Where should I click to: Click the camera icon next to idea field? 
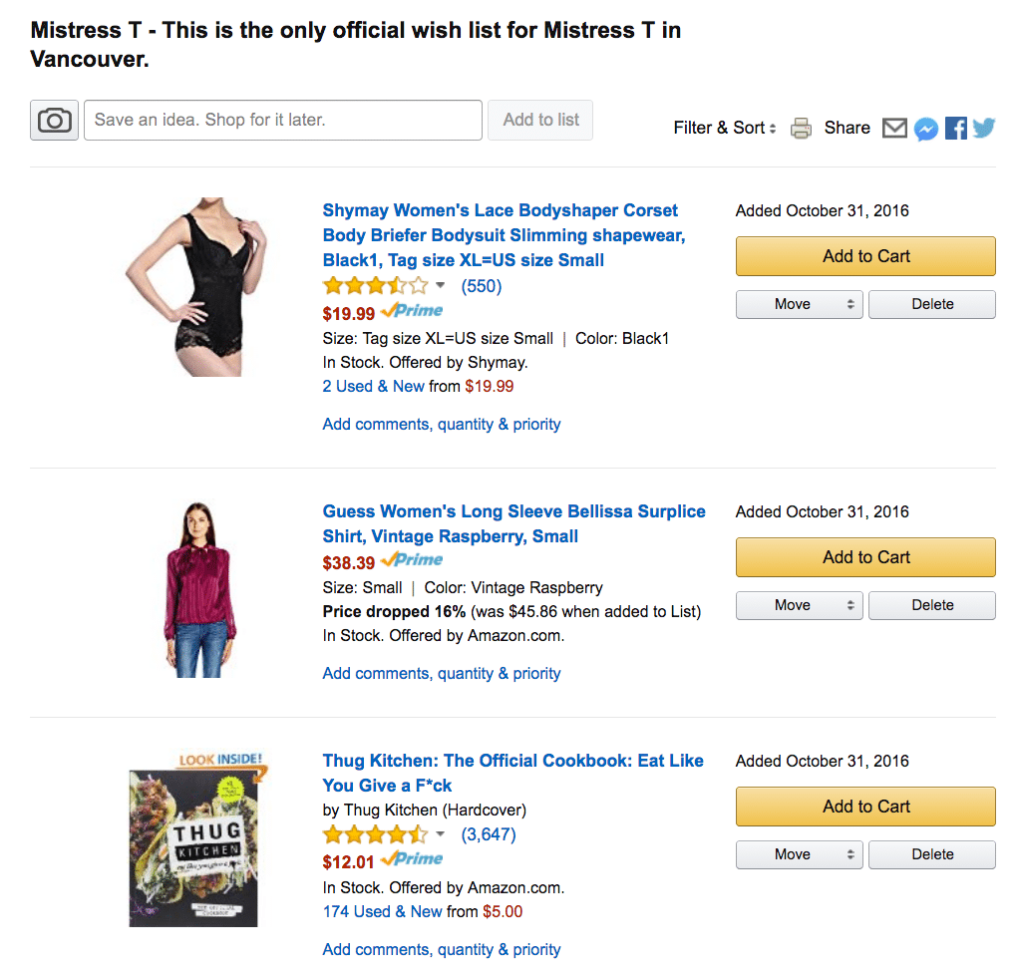pyautogui.click(x=54, y=121)
